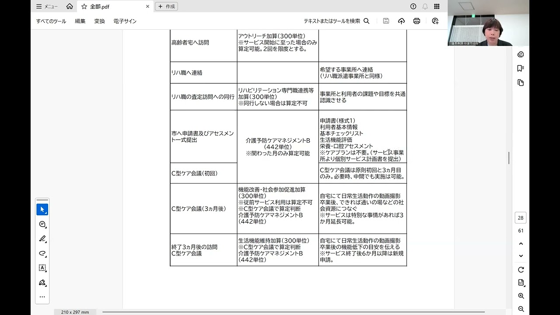
Task: Open the AI assistant panel icon
Action: click(521, 55)
